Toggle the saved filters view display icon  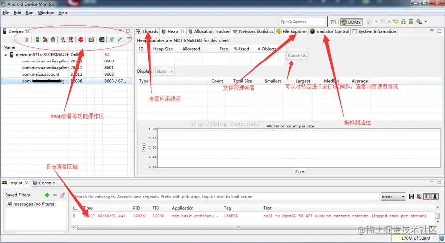point(427,196)
